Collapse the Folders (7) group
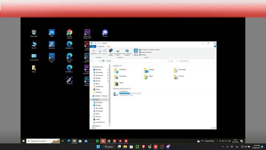Screen dimensions: 266x150 tap(112, 66)
